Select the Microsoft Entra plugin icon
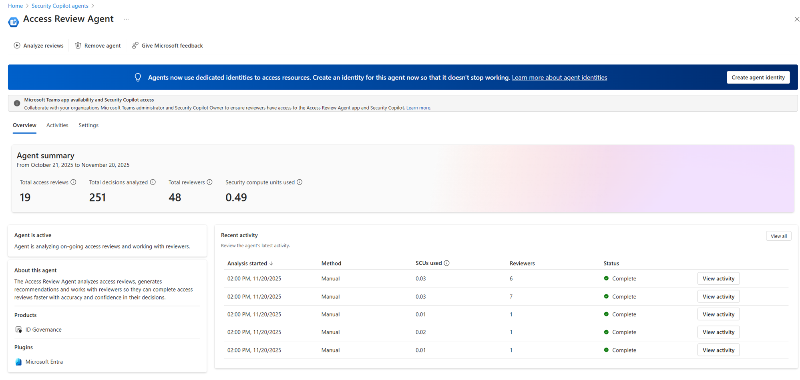The image size is (800, 380). 18,362
